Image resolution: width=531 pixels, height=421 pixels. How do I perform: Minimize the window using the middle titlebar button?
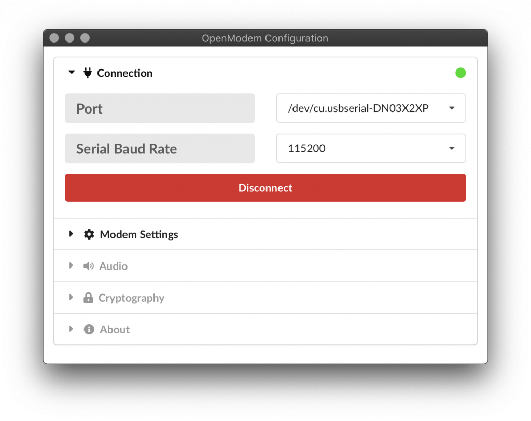pyautogui.click(x=69, y=38)
